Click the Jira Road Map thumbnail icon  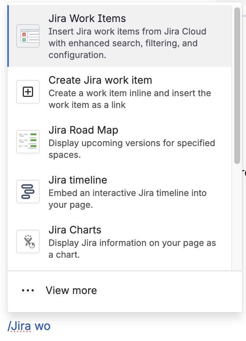[28, 142]
